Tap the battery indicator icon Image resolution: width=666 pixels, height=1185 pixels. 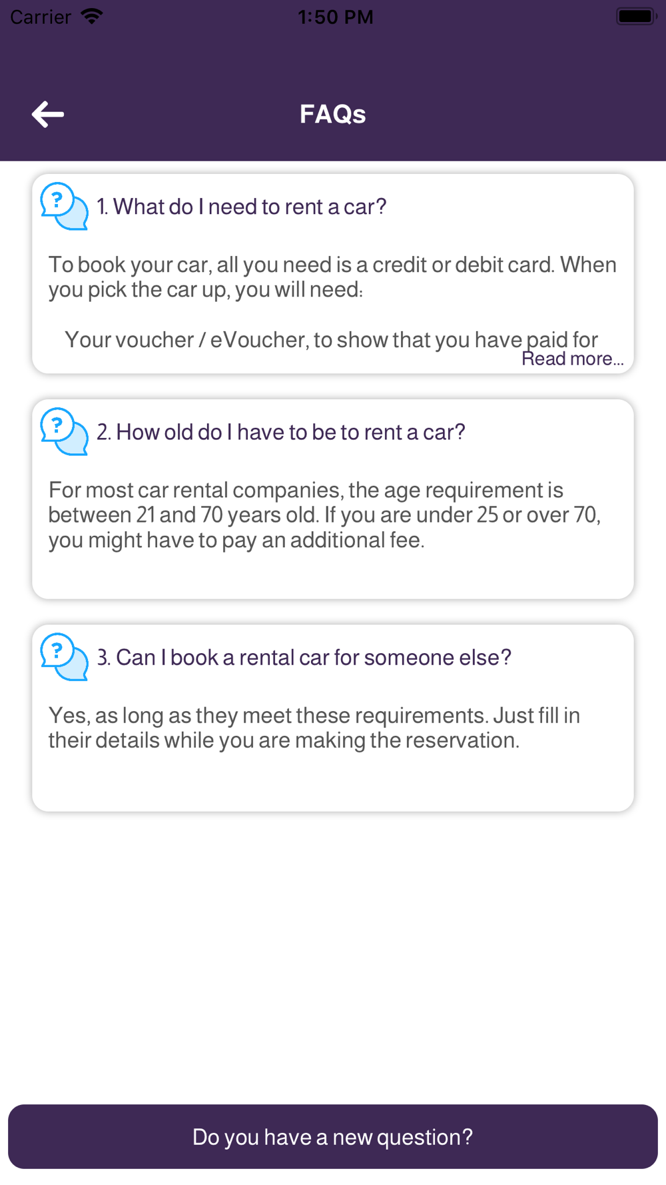click(636, 16)
